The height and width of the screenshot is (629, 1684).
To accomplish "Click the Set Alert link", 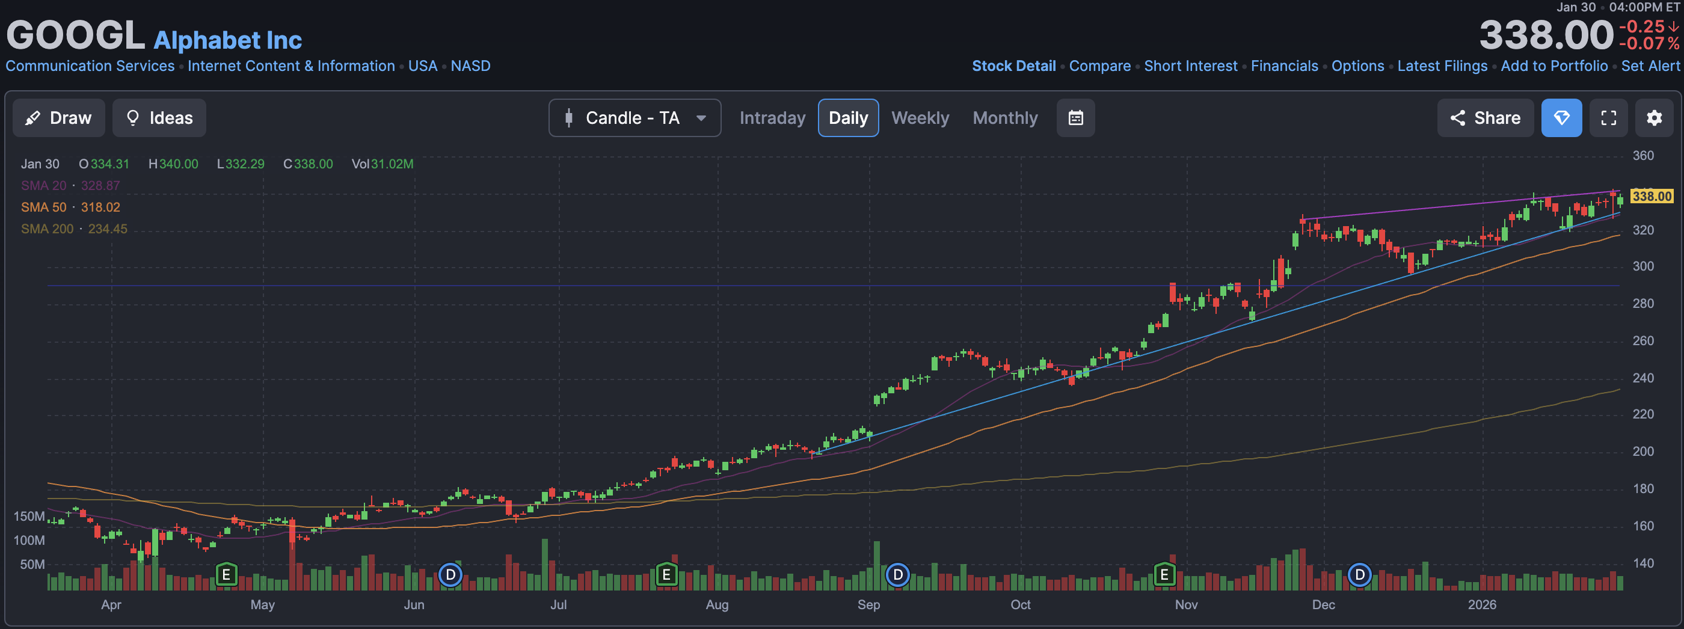I will click(1650, 66).
